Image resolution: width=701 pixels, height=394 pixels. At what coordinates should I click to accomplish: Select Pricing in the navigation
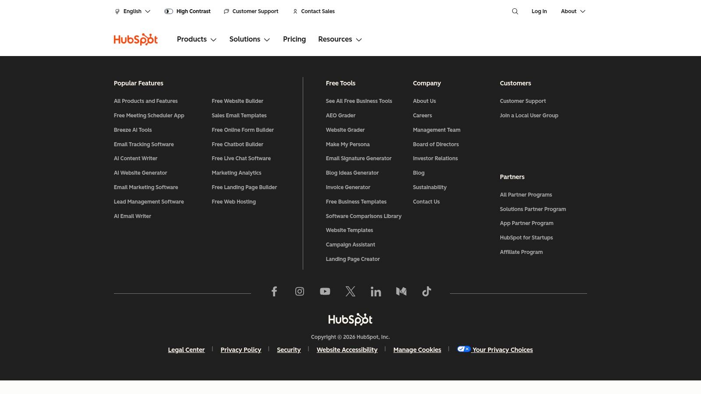point(294,39)
